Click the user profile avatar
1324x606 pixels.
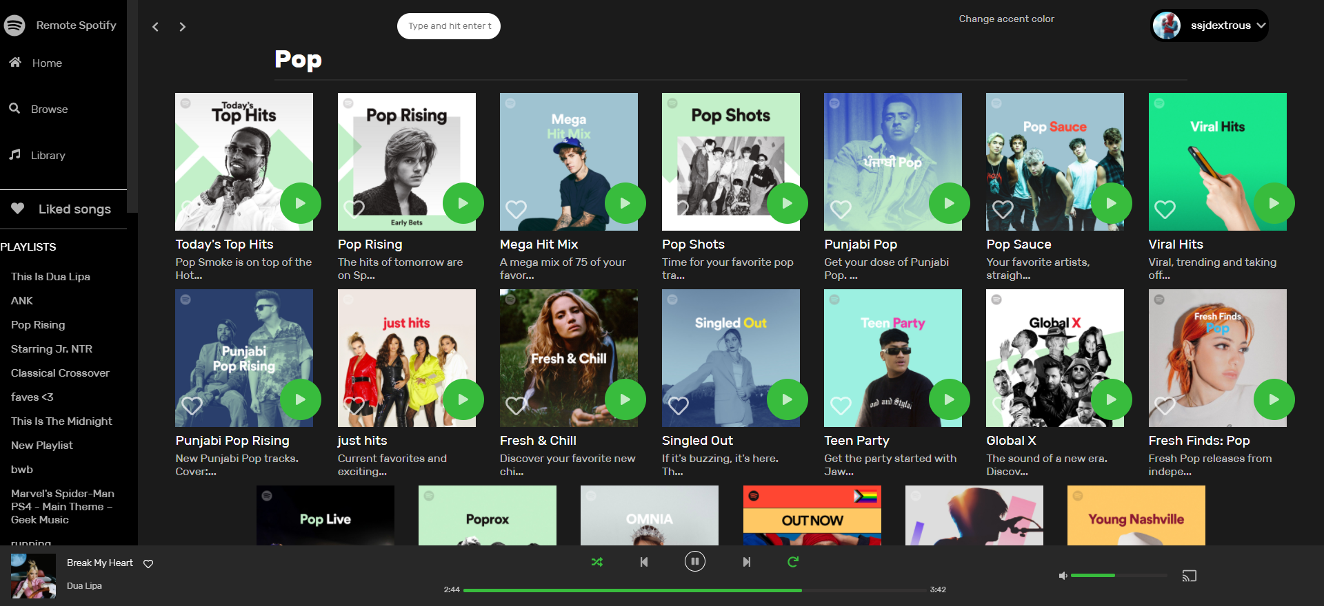[1167, 25]
